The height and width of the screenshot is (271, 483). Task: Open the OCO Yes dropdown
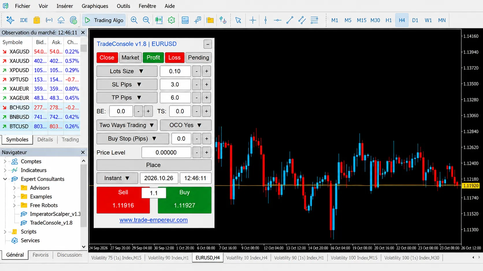[x=186, y=125]
